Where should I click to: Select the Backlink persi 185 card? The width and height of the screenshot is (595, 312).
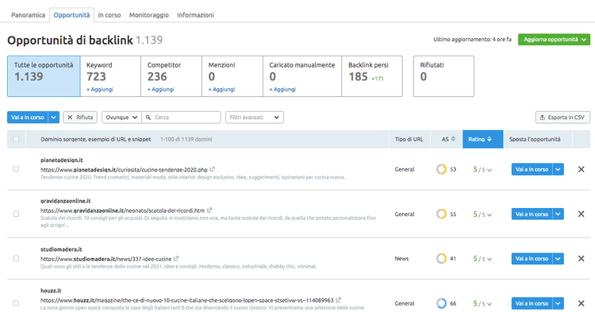(372, 76)
